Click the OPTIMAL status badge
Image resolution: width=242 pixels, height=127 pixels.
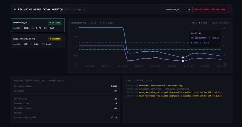coord(55,23)
